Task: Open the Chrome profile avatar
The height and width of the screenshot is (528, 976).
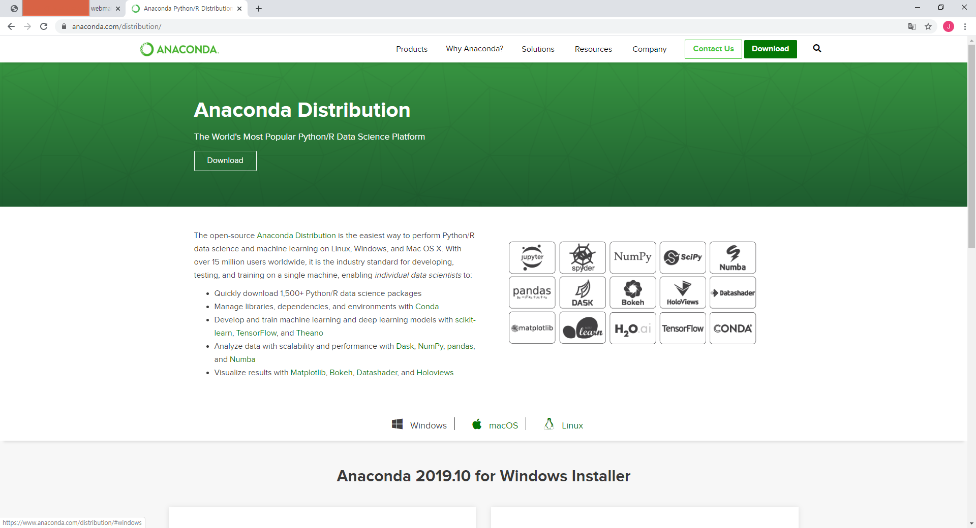Action: coord(949,26)
